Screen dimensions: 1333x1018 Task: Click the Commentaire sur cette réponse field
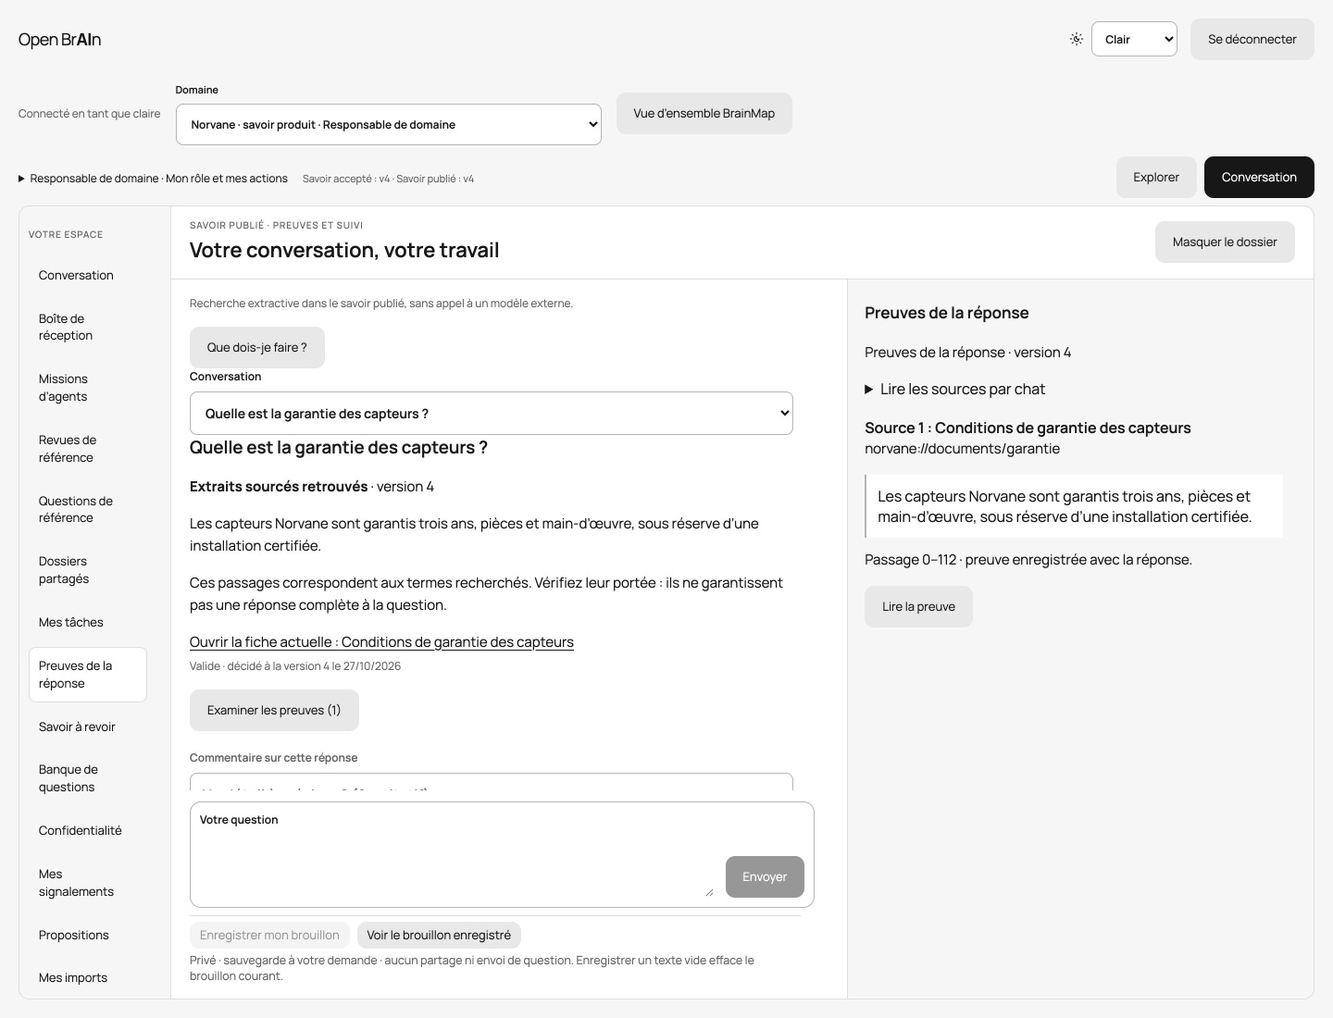[491, 782]
